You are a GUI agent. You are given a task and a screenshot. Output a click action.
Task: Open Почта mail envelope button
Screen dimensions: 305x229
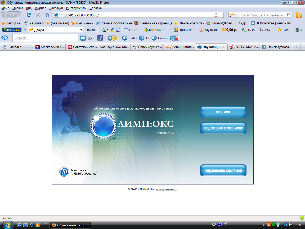pos(131,30)
